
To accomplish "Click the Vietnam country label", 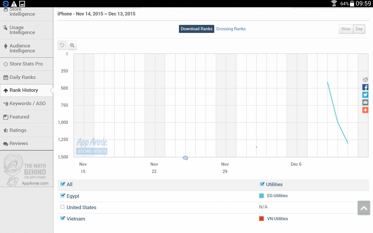I will [x=76, y=219].
